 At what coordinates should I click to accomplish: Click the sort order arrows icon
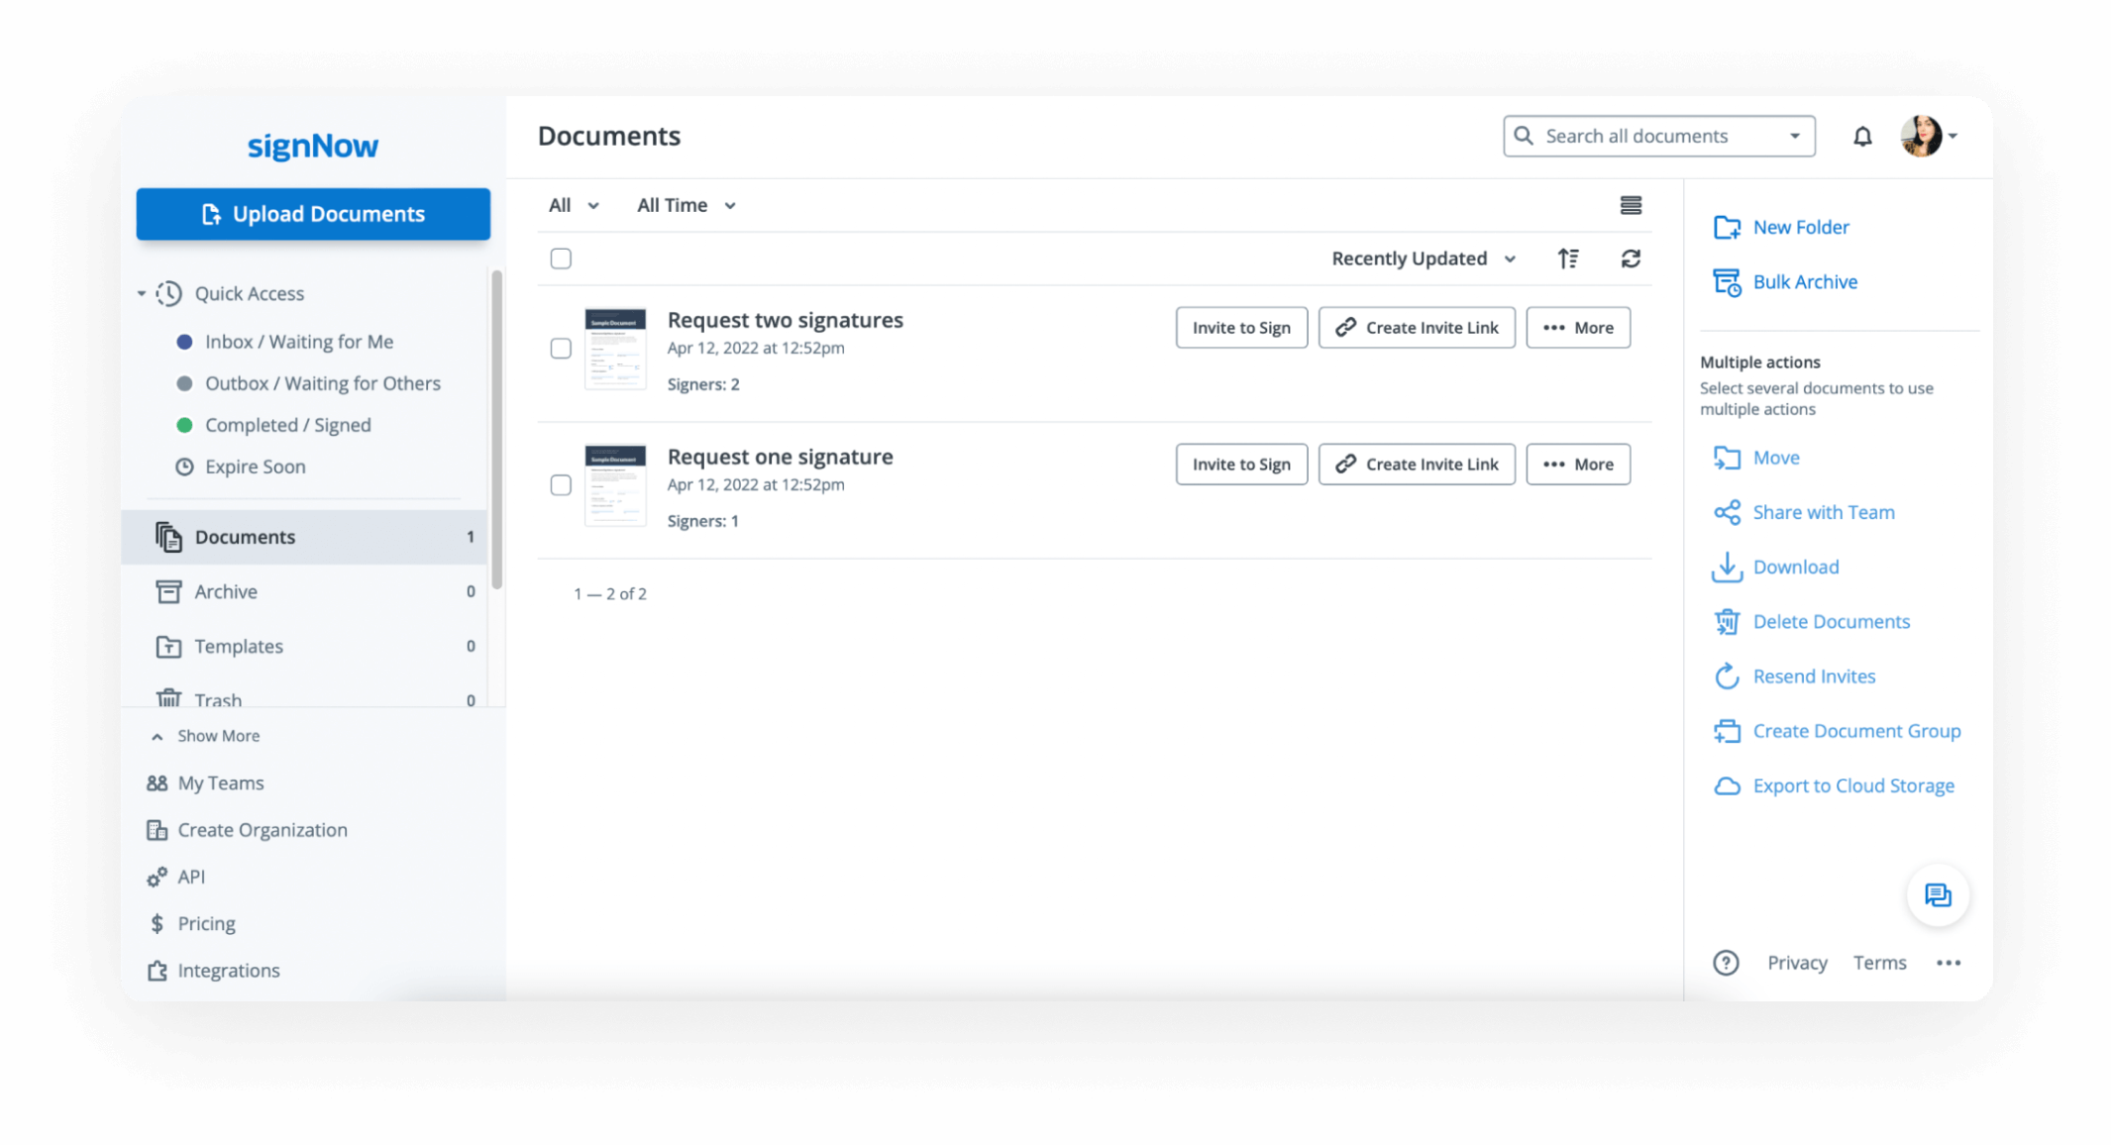(x=1568, y=259)
